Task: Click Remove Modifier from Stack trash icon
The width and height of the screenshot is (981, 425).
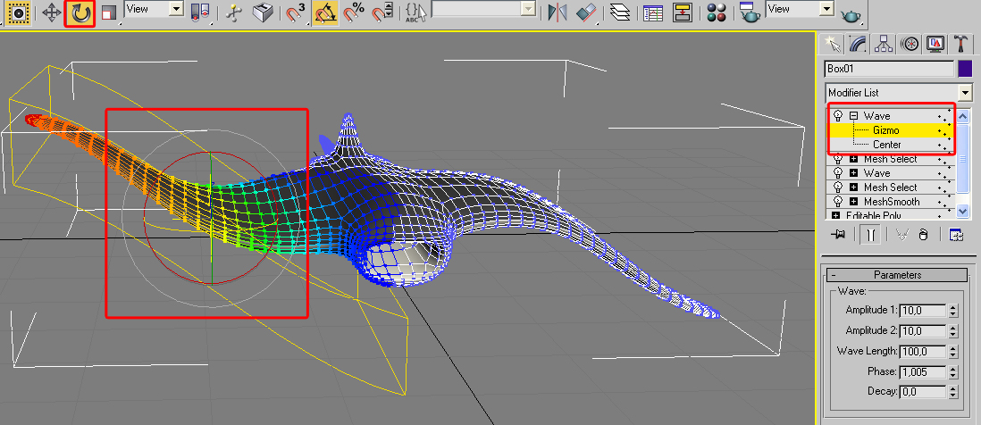Action: coord(923,234)
